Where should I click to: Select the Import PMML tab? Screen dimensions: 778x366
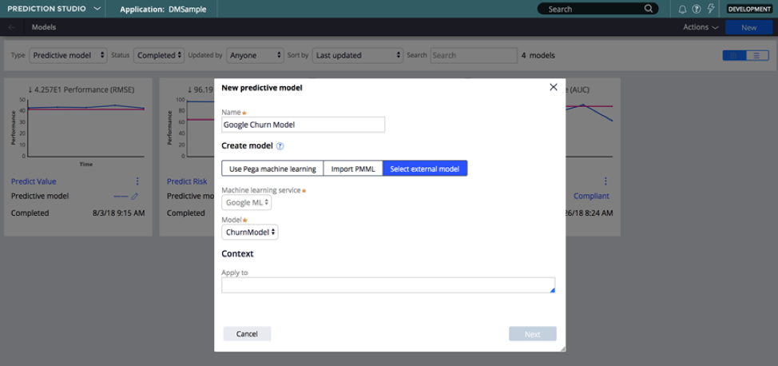tap(353, 169)
